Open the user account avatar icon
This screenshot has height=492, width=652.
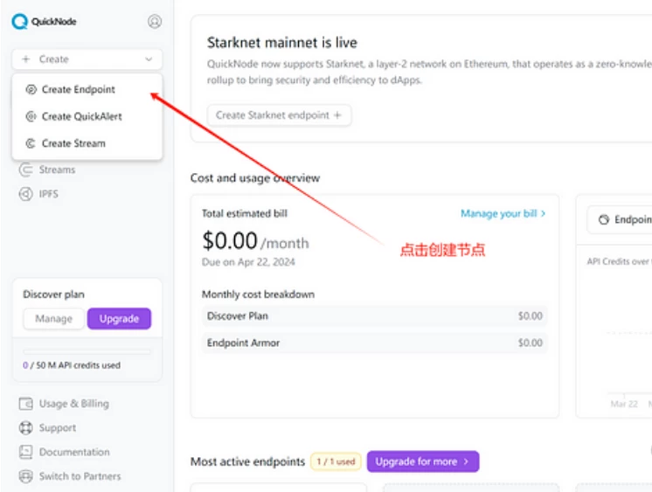click(x=155, y=22)
